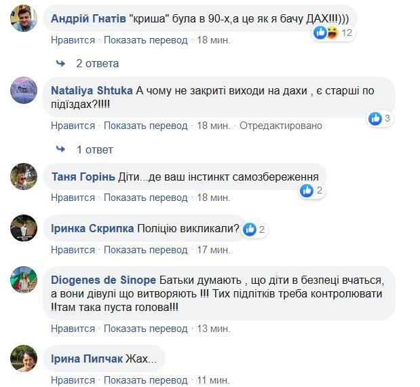Expand the "2 ответа" replies
Image resolution: width=420 pixels, height=387 pixels.
point(97,63)
